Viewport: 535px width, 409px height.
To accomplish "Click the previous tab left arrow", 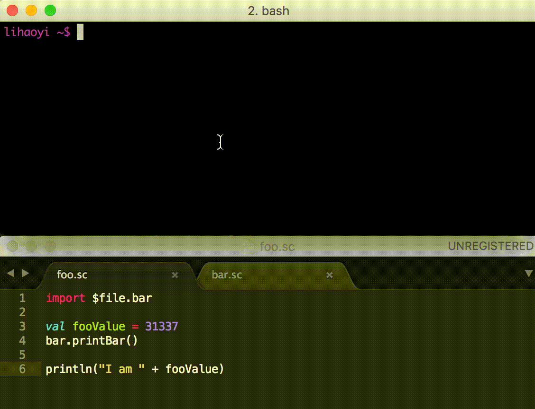I will [x=10, y=274].
